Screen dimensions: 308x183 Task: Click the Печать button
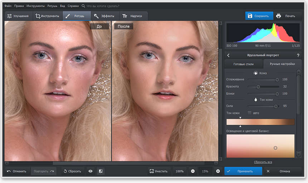(x=287, y=16)
